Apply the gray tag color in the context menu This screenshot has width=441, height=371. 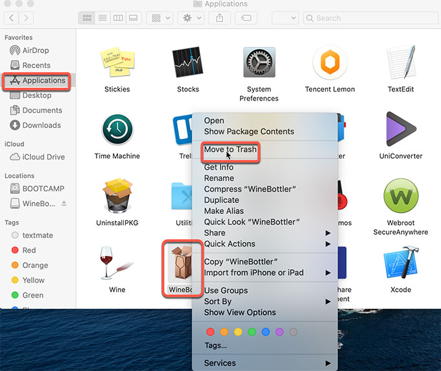(293, 332)
